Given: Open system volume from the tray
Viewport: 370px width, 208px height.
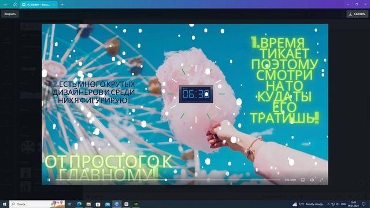Looking at the screenshot, I should pos(338,204).
